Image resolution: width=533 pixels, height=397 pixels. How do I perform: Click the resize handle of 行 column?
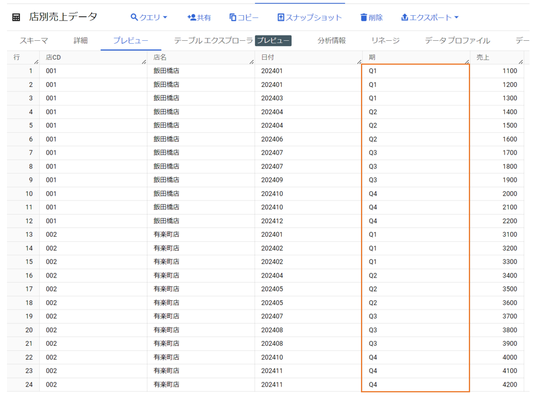[x=36, y=62]
